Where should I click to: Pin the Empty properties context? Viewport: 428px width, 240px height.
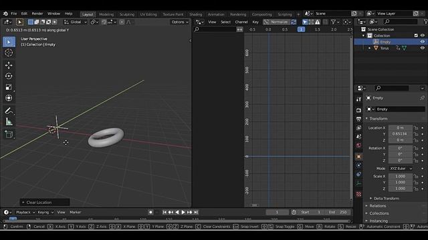coord(422,98)
